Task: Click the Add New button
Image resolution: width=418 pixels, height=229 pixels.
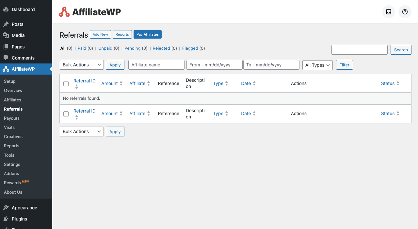Action: click(100, 34)
